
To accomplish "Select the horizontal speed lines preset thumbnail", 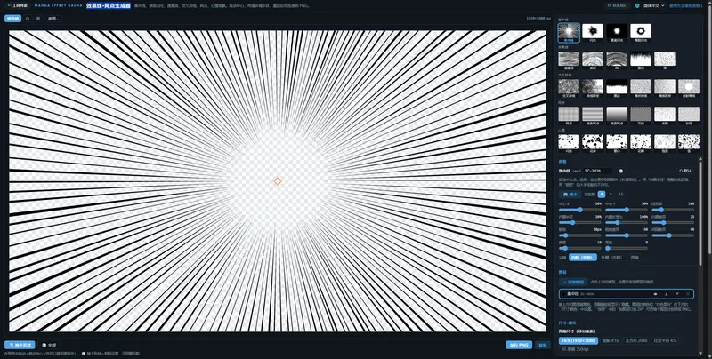I will tap(569, 60).
